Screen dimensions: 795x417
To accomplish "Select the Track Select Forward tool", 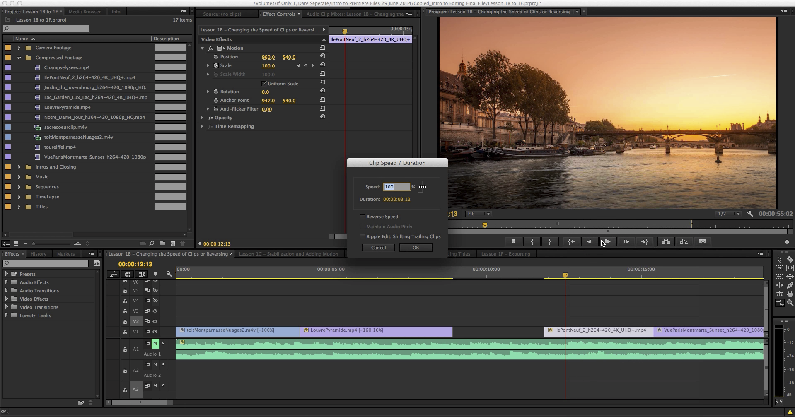I will [779, 268].
